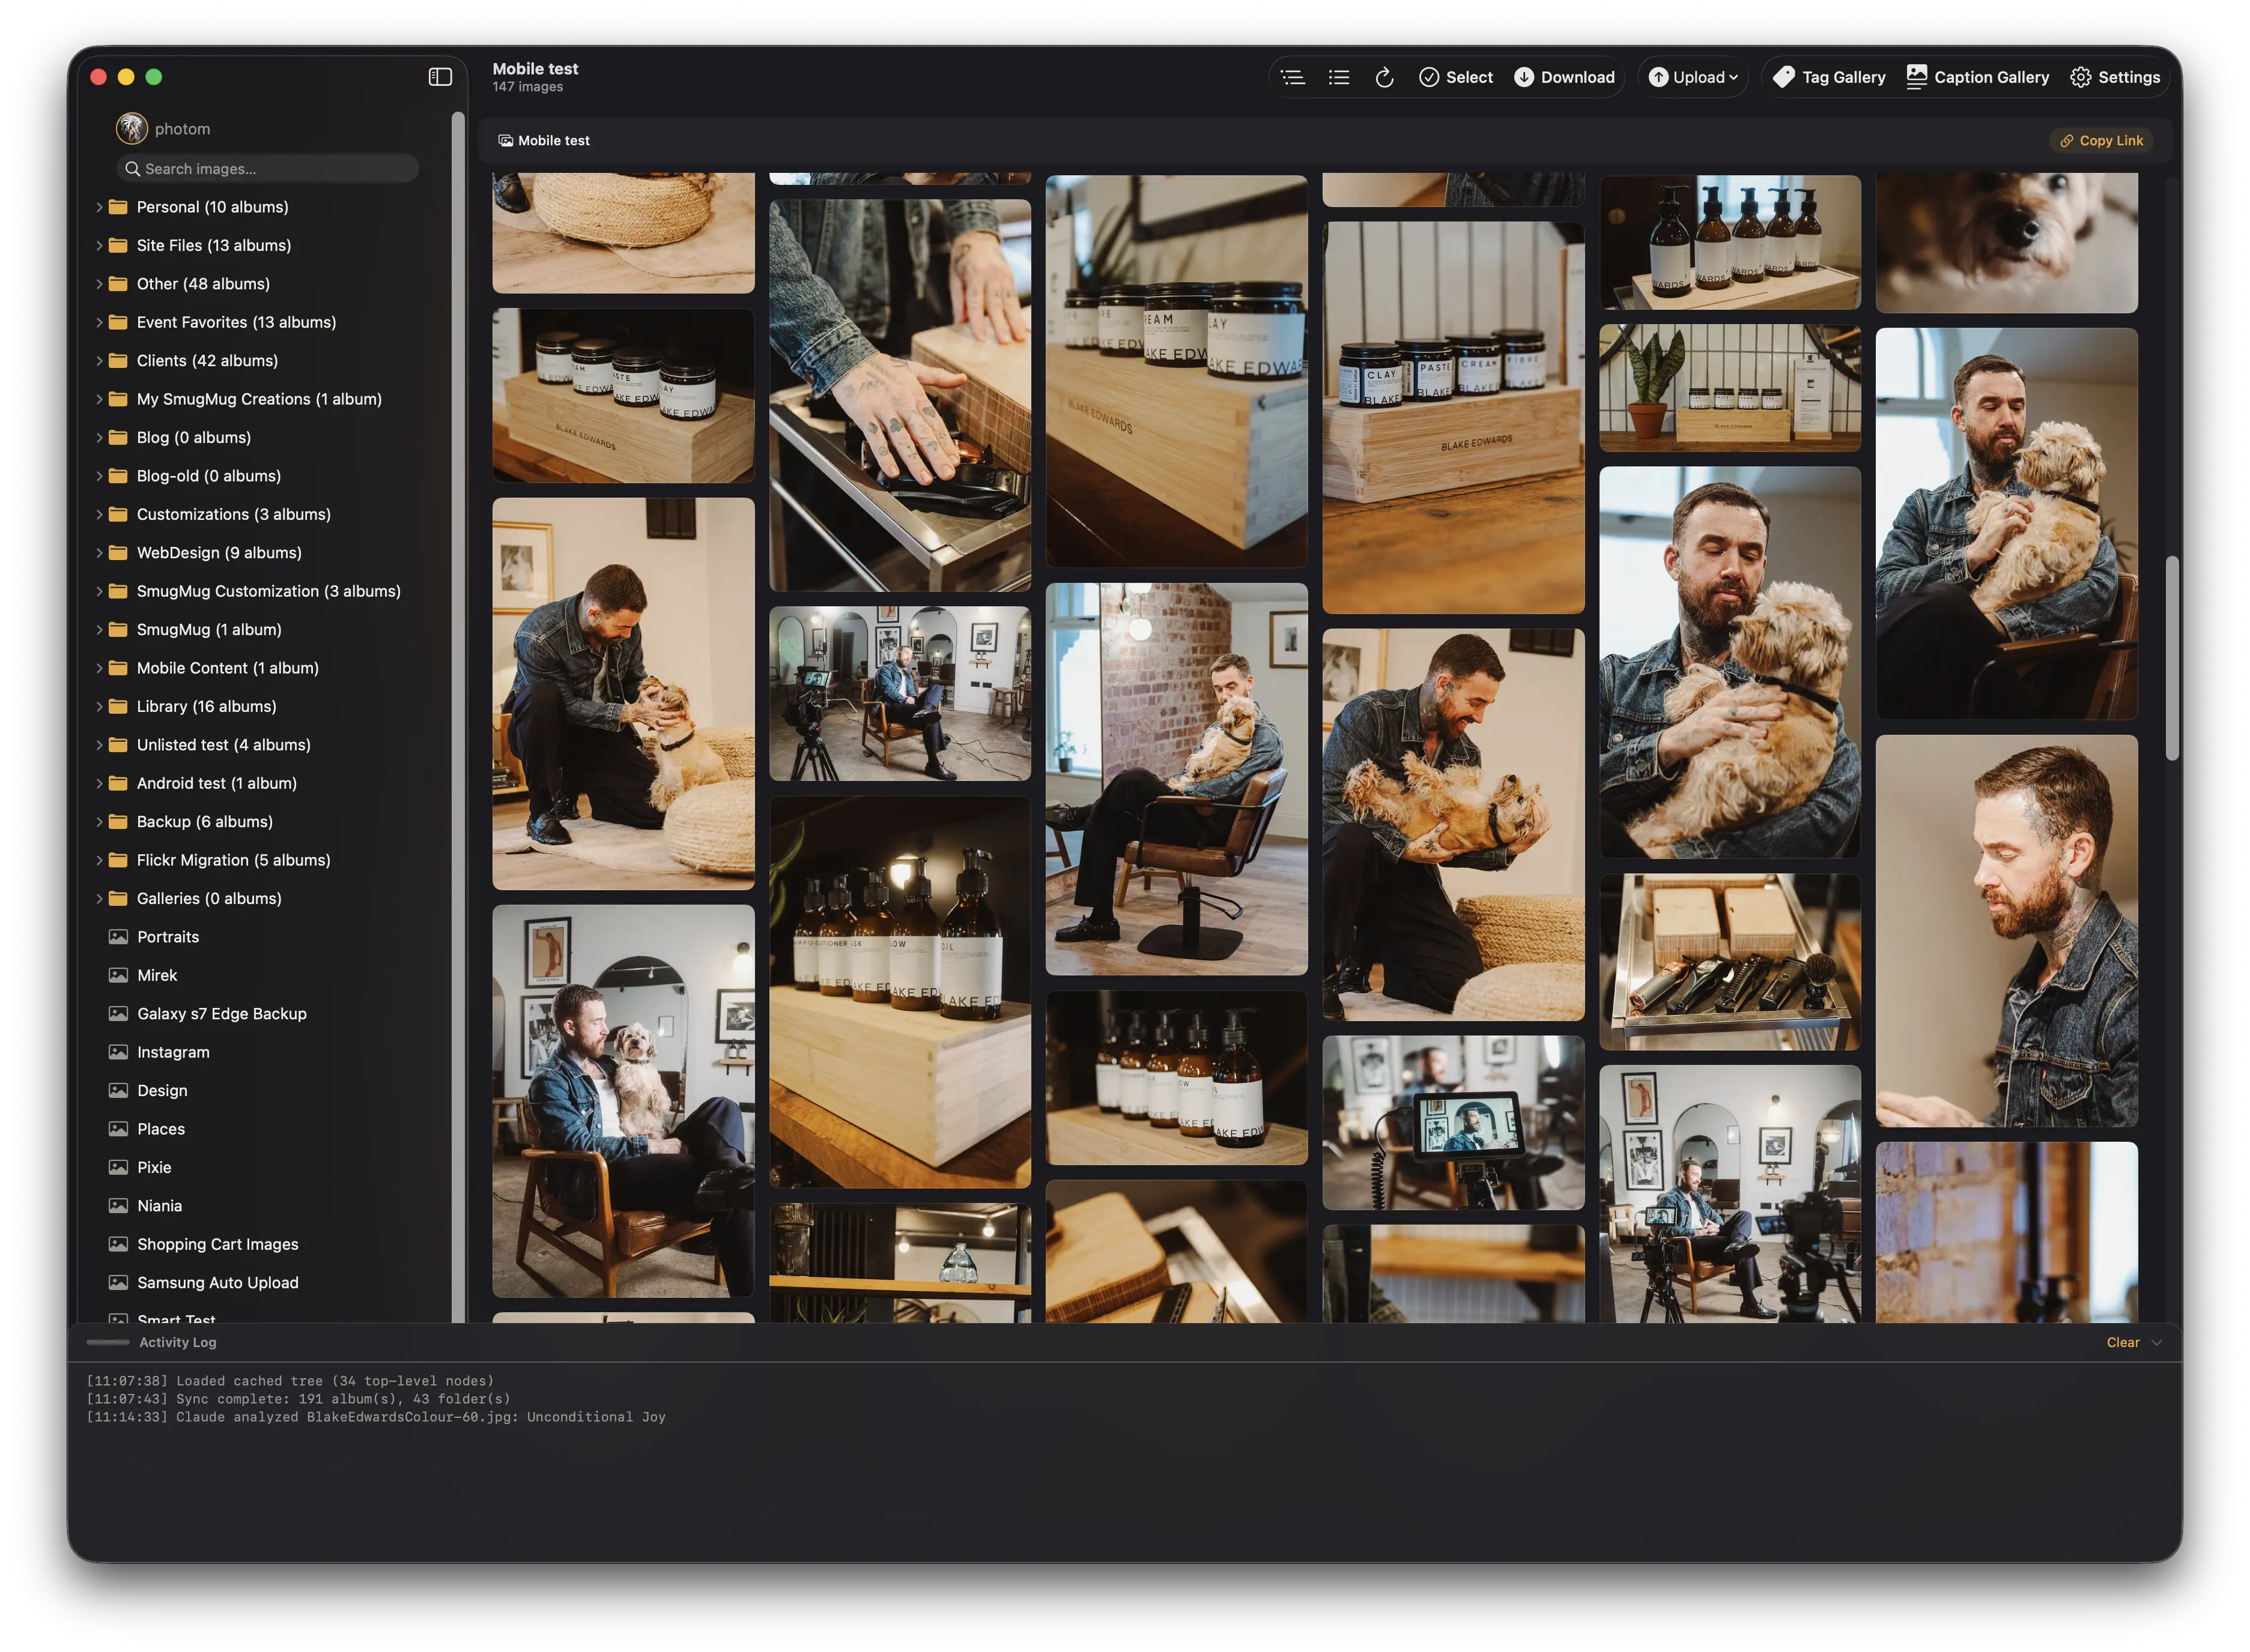Switch to the detailed list view
Screen dimensions: 2250x1652
[1339, 77]
